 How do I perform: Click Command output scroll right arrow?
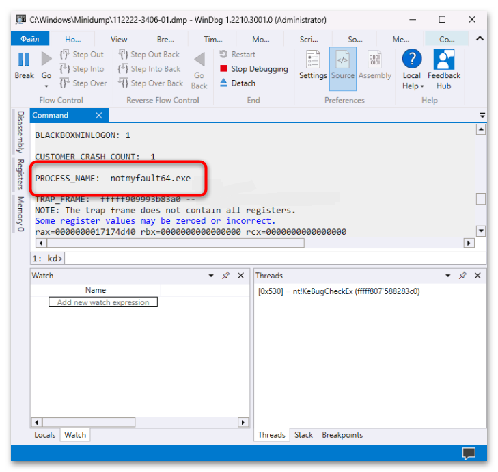coord(469,244)
